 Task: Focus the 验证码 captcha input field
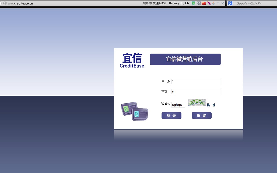[x=178, y=105]
